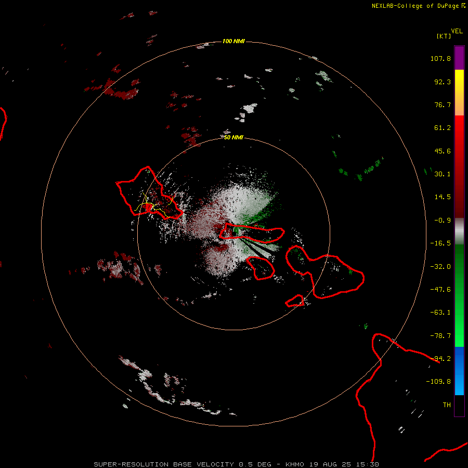Click the VEL legend title
468x468 pixels.
point(457,31)
